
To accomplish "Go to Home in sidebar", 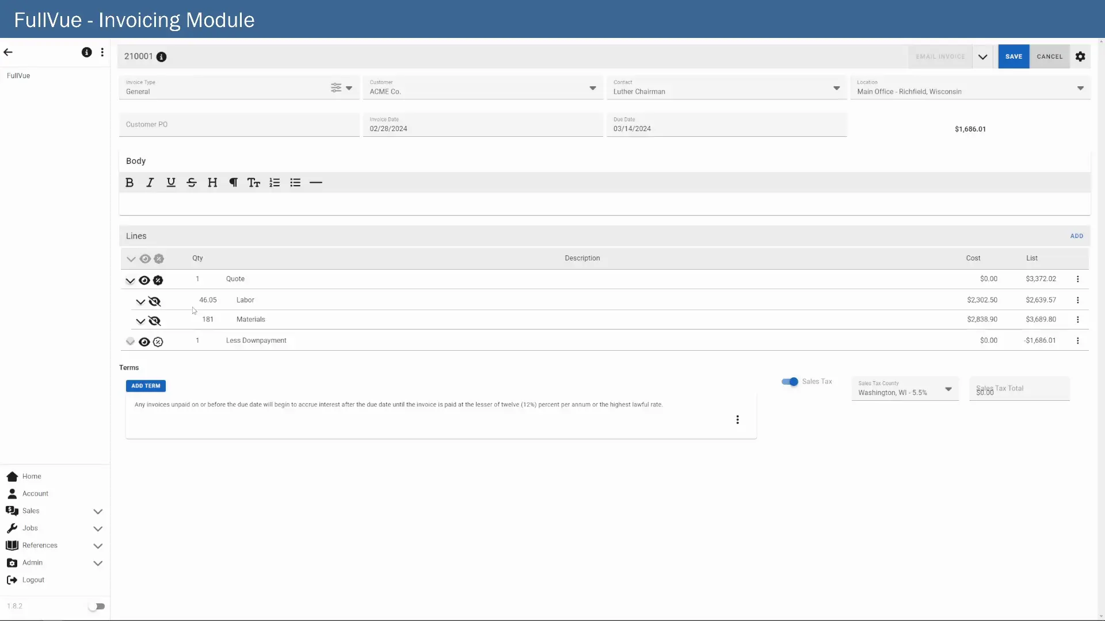I will click(x=32, y=477).
